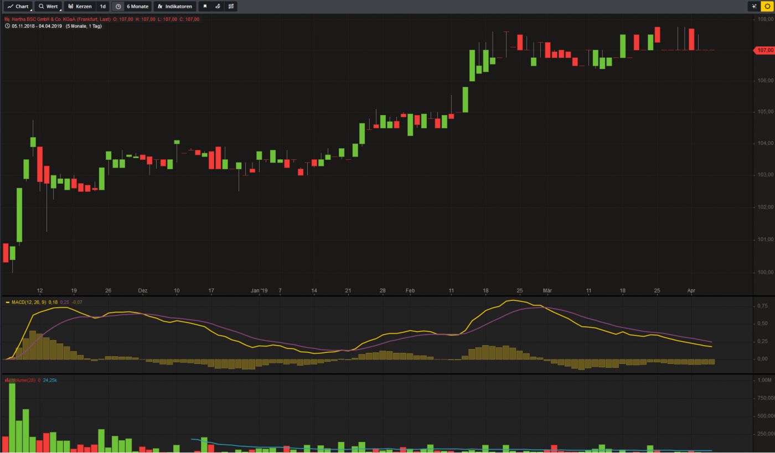Click the Dez date axis label
This screenshot has height=453, width=775.
pyautogui.click(x=142, y=290)
